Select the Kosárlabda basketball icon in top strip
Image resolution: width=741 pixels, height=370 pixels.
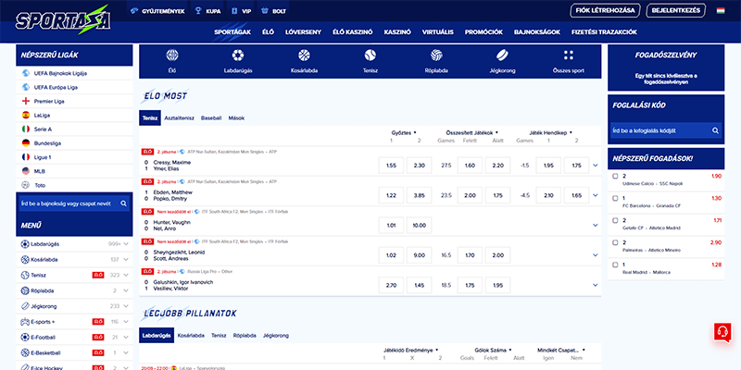click(304, 55)
